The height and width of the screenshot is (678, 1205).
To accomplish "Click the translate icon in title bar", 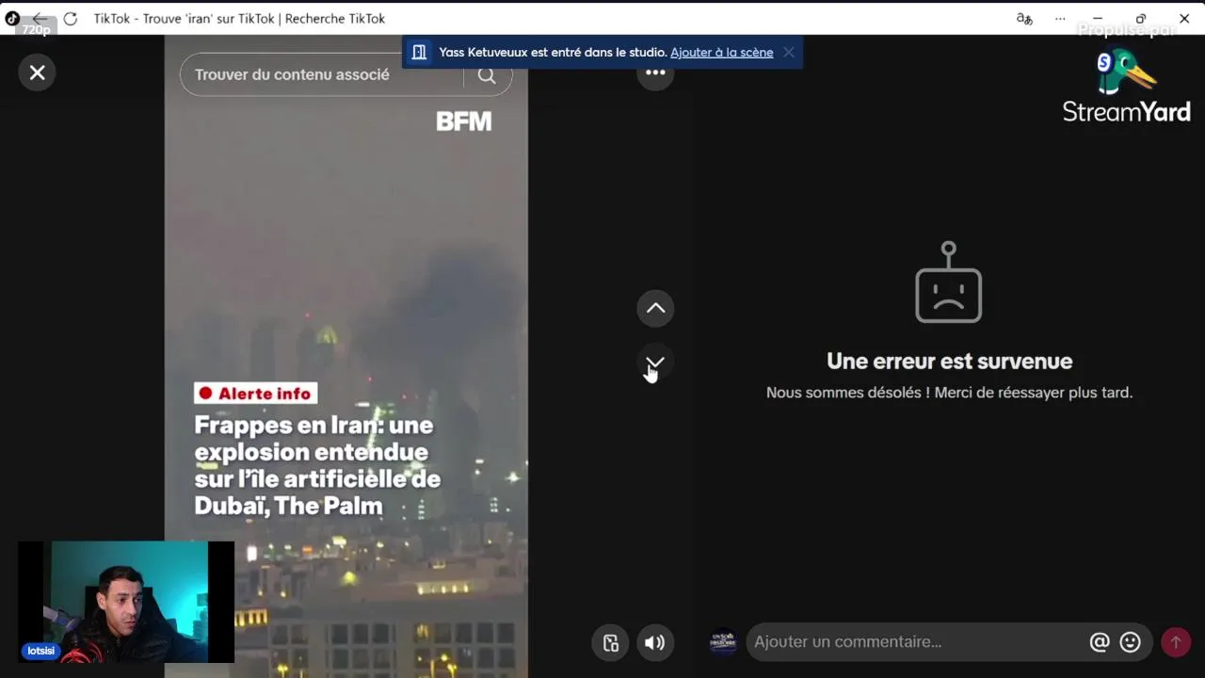I will [x=1024, y=19].
